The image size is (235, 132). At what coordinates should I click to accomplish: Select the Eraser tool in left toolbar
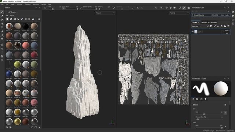[x=2, y=16]
